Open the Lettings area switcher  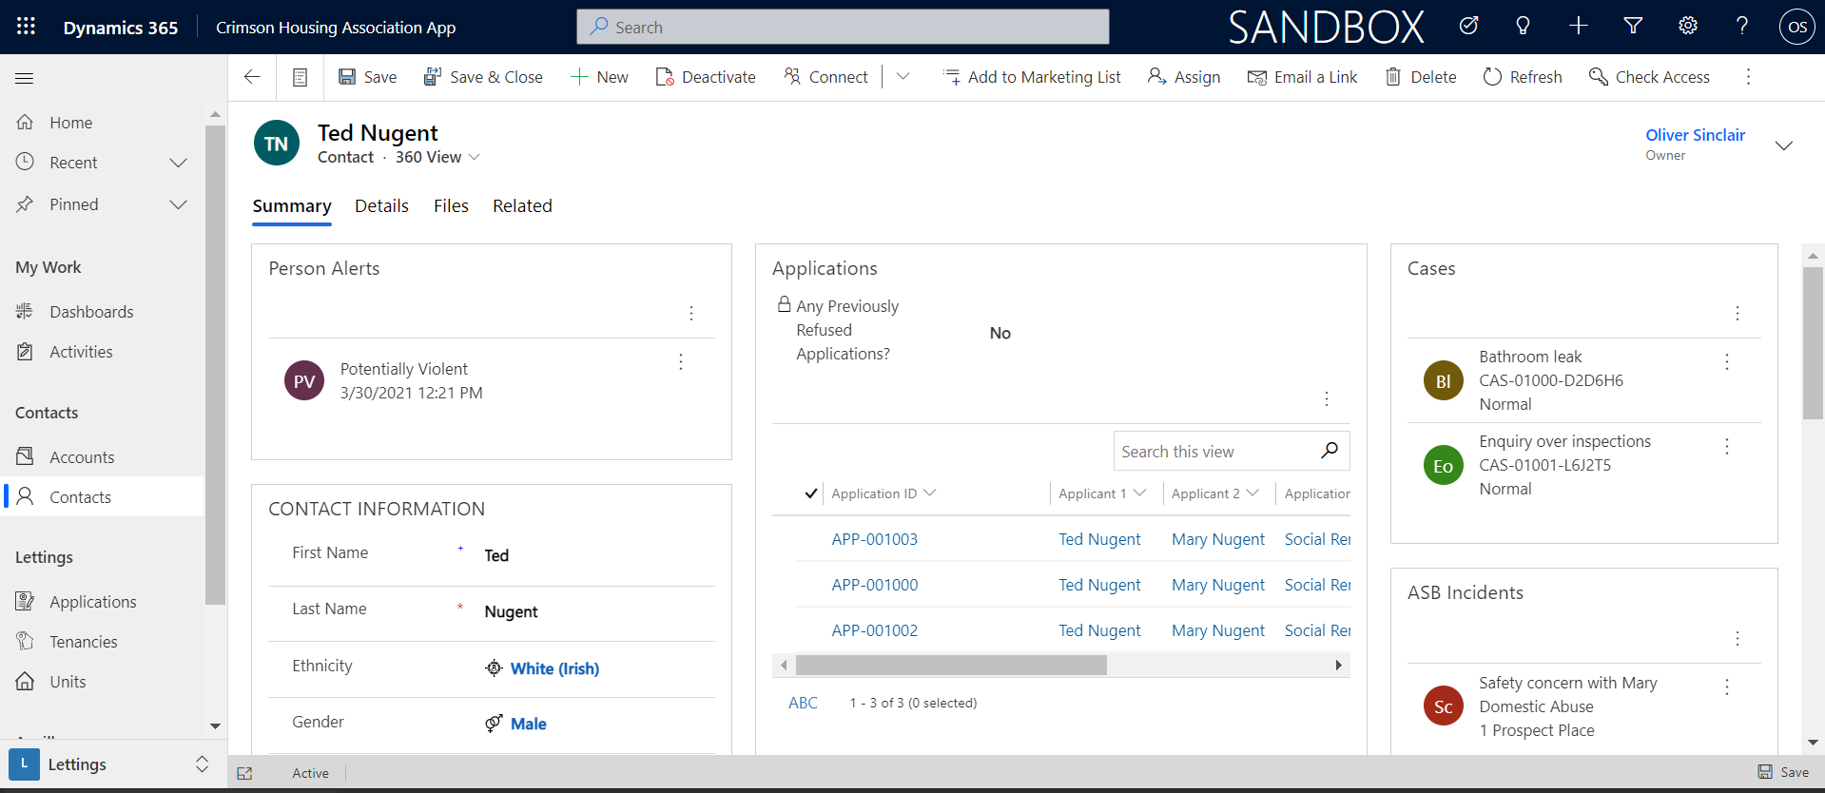click(202, 764)
